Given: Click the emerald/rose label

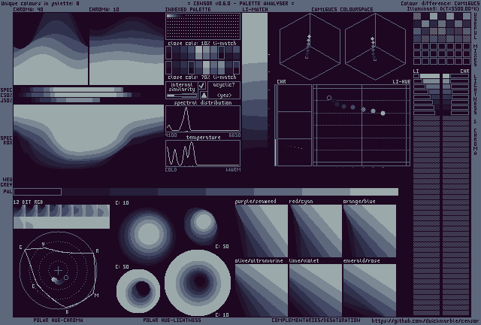Looking at the screenshot, I should tap(362, 260).
